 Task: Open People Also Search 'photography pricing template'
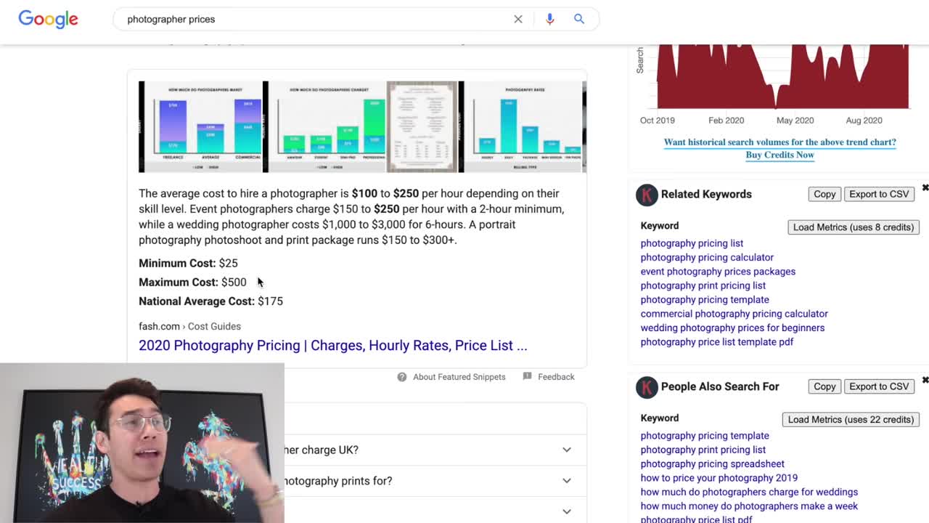click(705, 436)
